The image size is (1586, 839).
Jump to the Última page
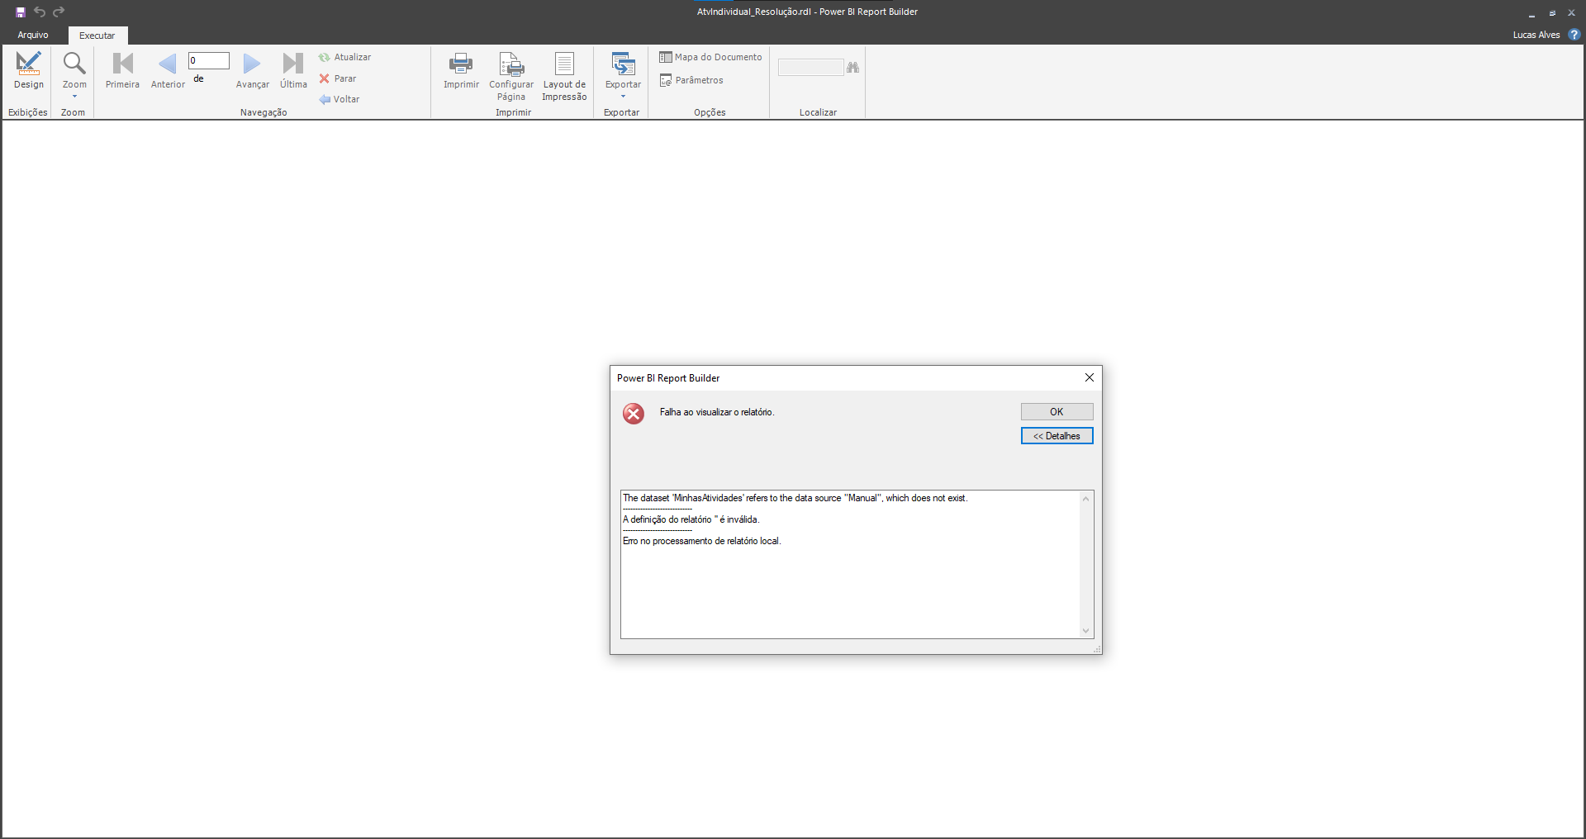293,71
